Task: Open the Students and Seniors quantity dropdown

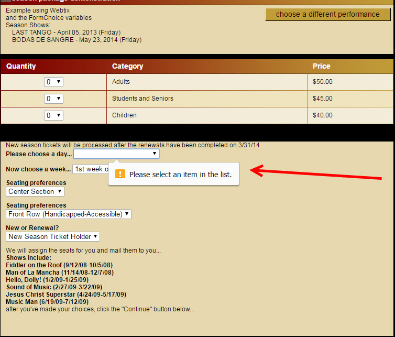Action: 53,99
